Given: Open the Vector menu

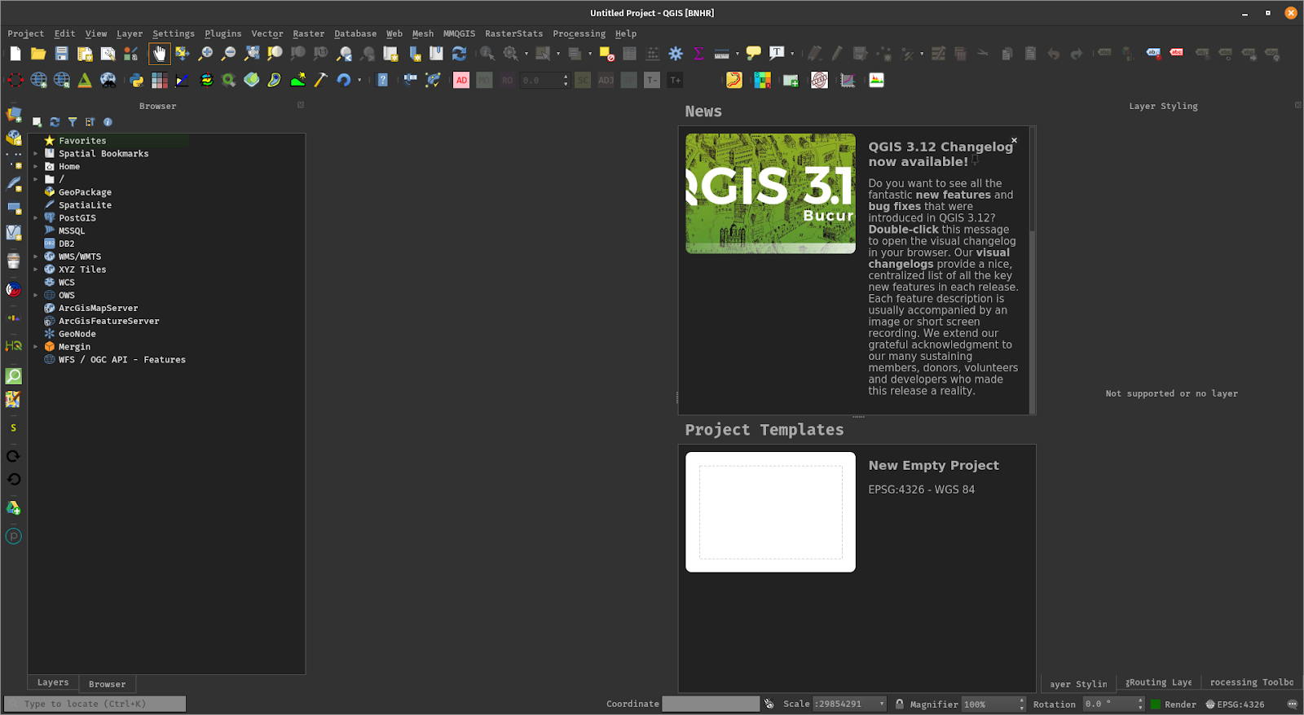Looking at the screenshot, I should tap(267, 33).
